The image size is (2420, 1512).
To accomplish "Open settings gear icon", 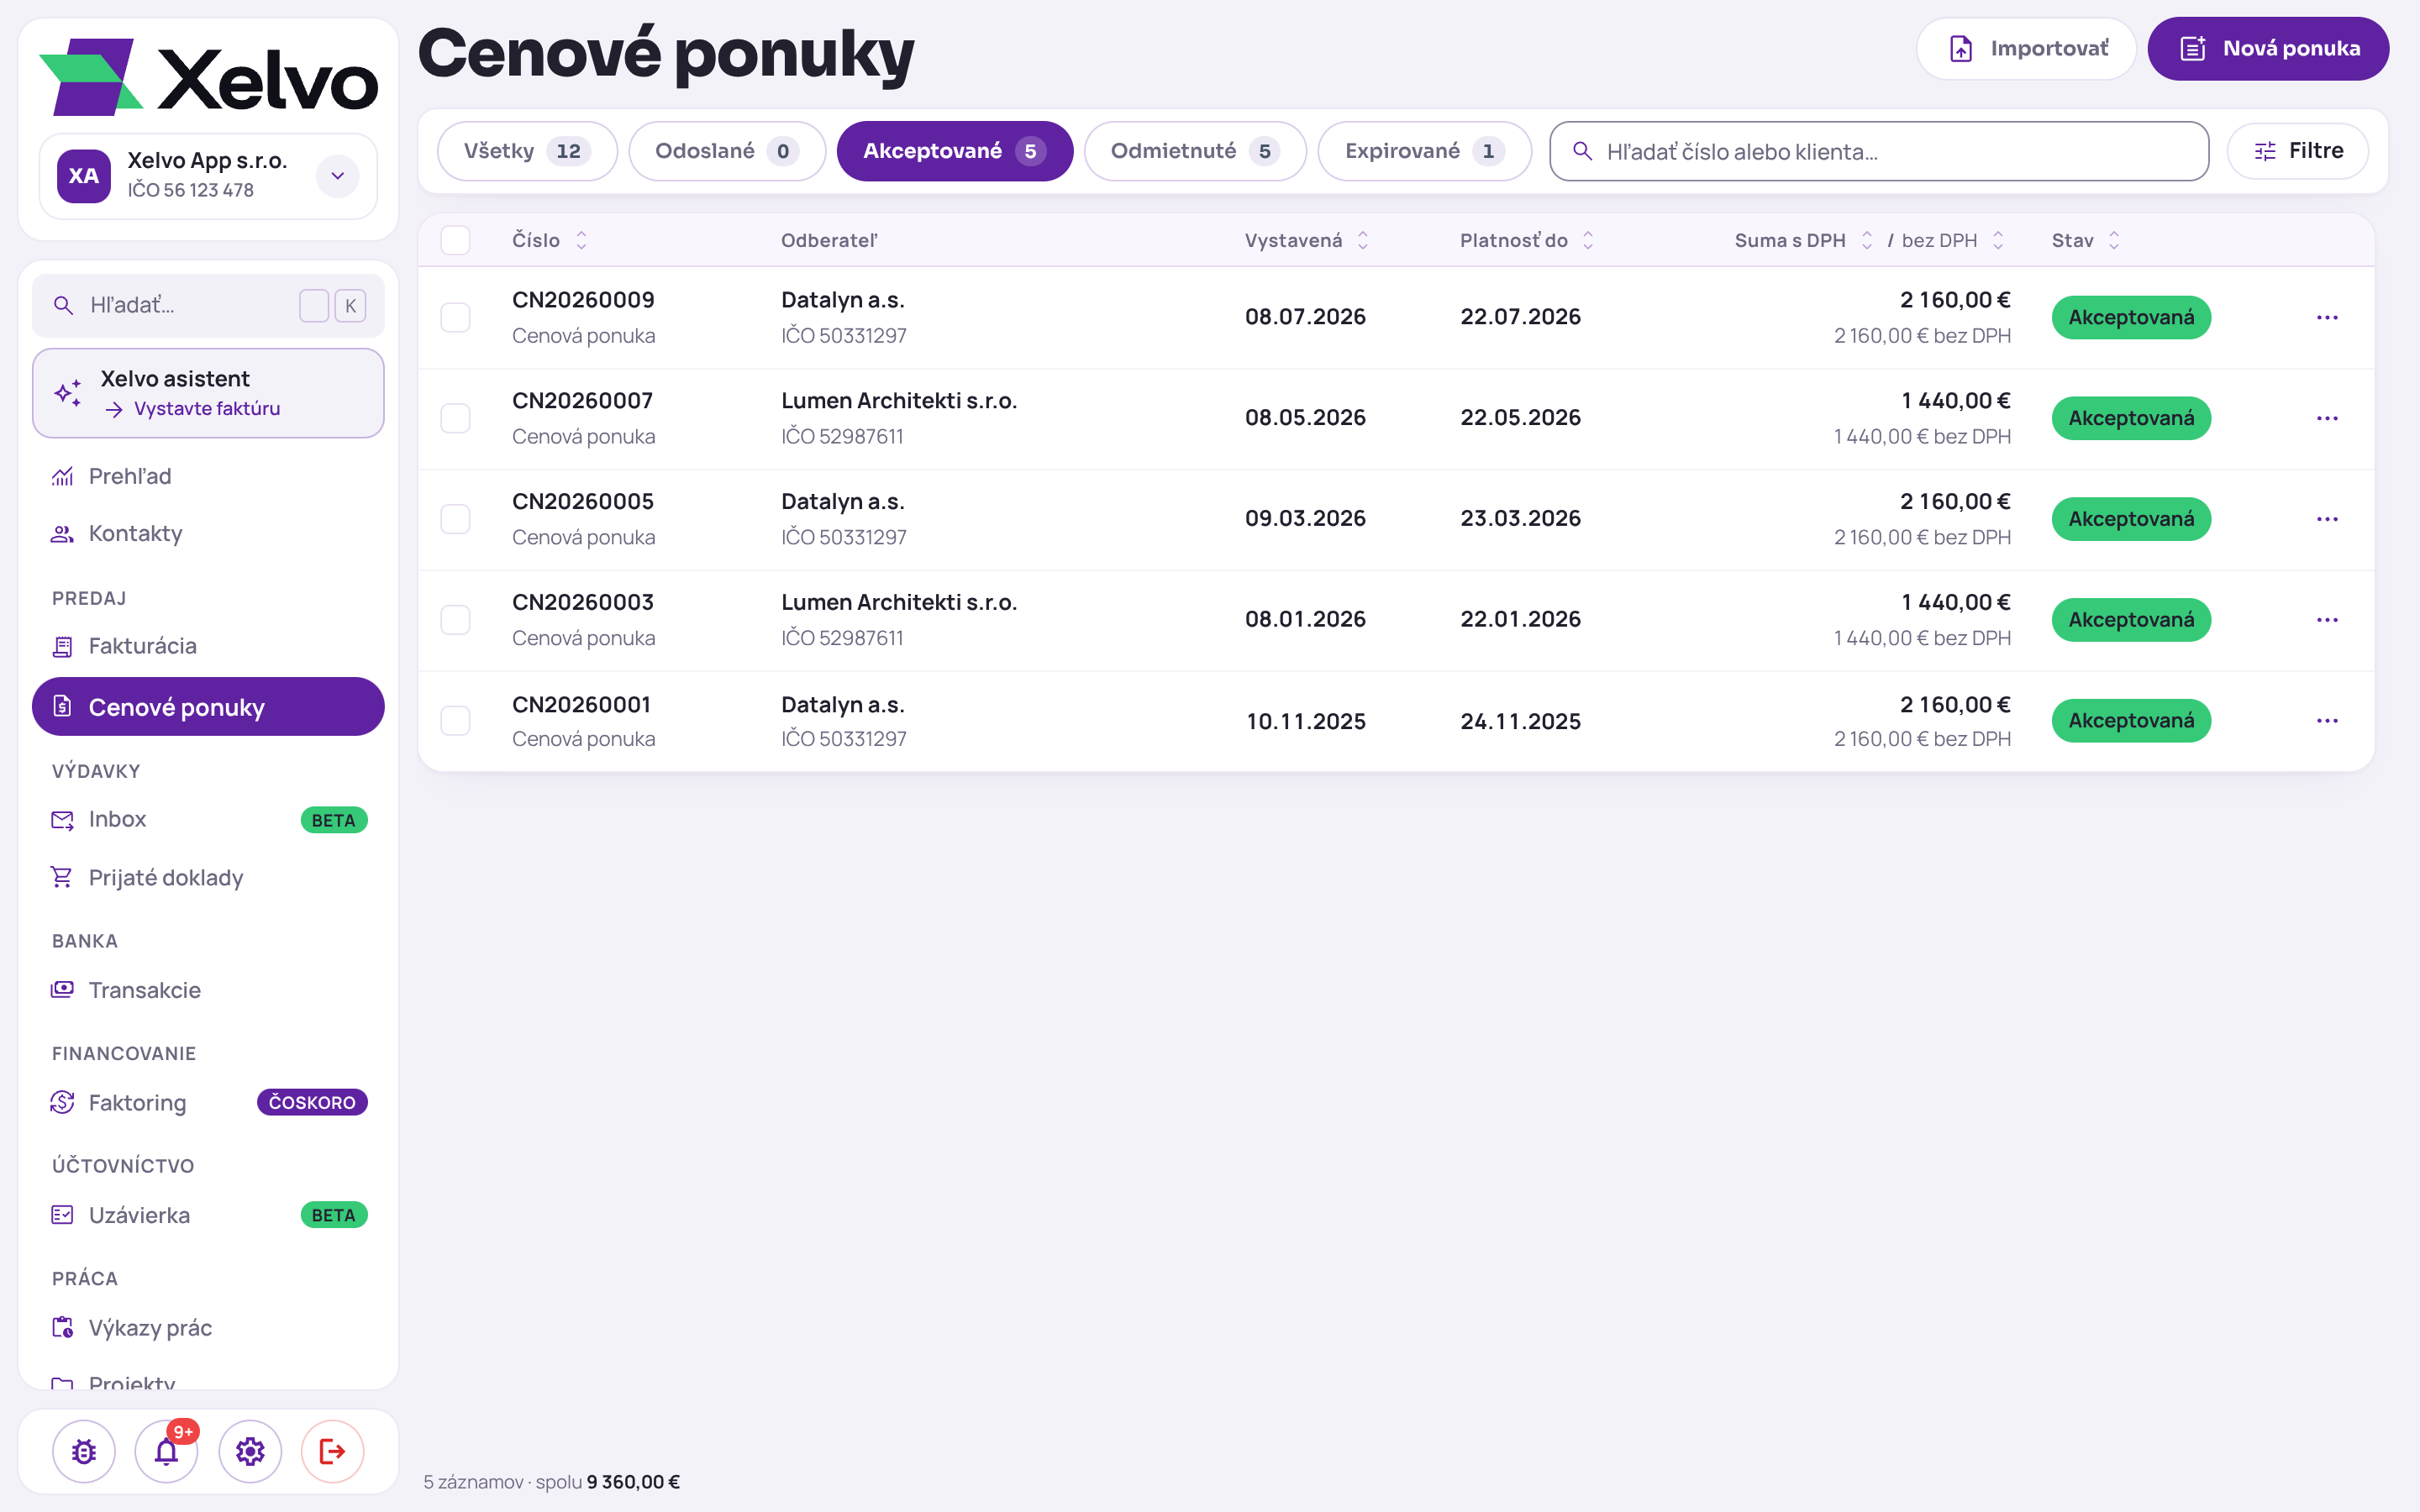I will [x=250, y=1451].
